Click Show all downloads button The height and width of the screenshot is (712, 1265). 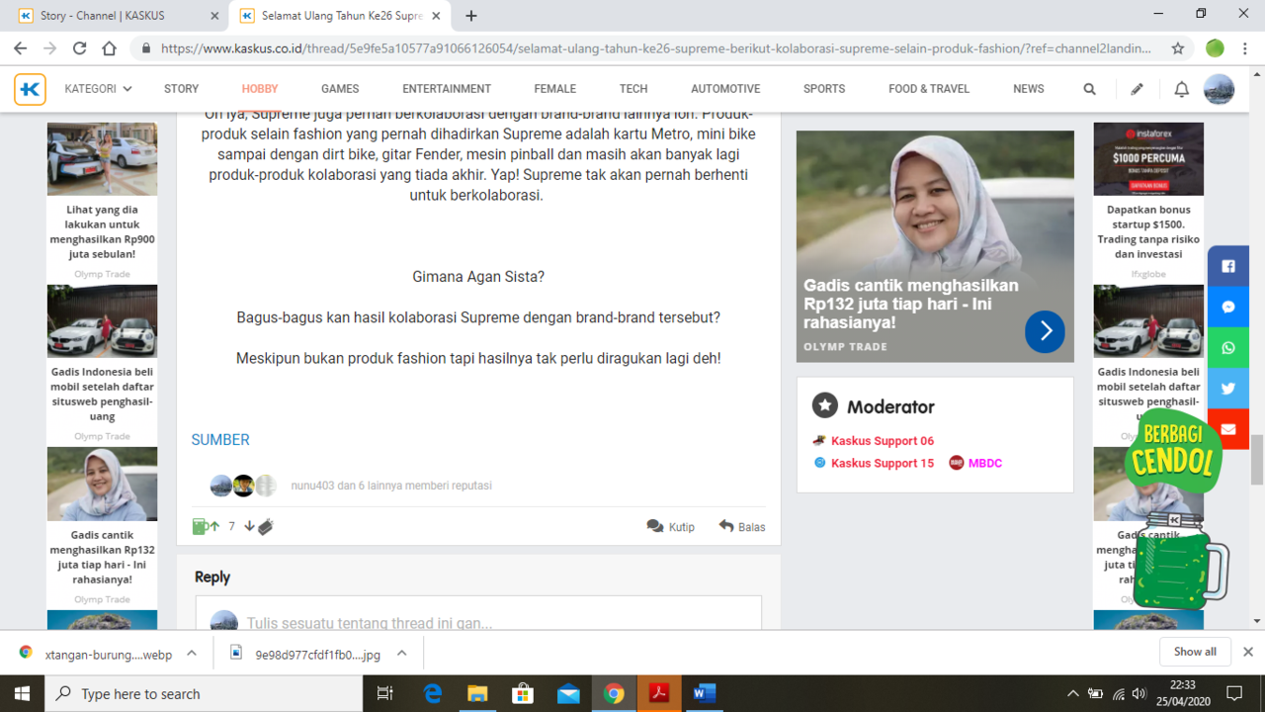tap(1195, 653)
